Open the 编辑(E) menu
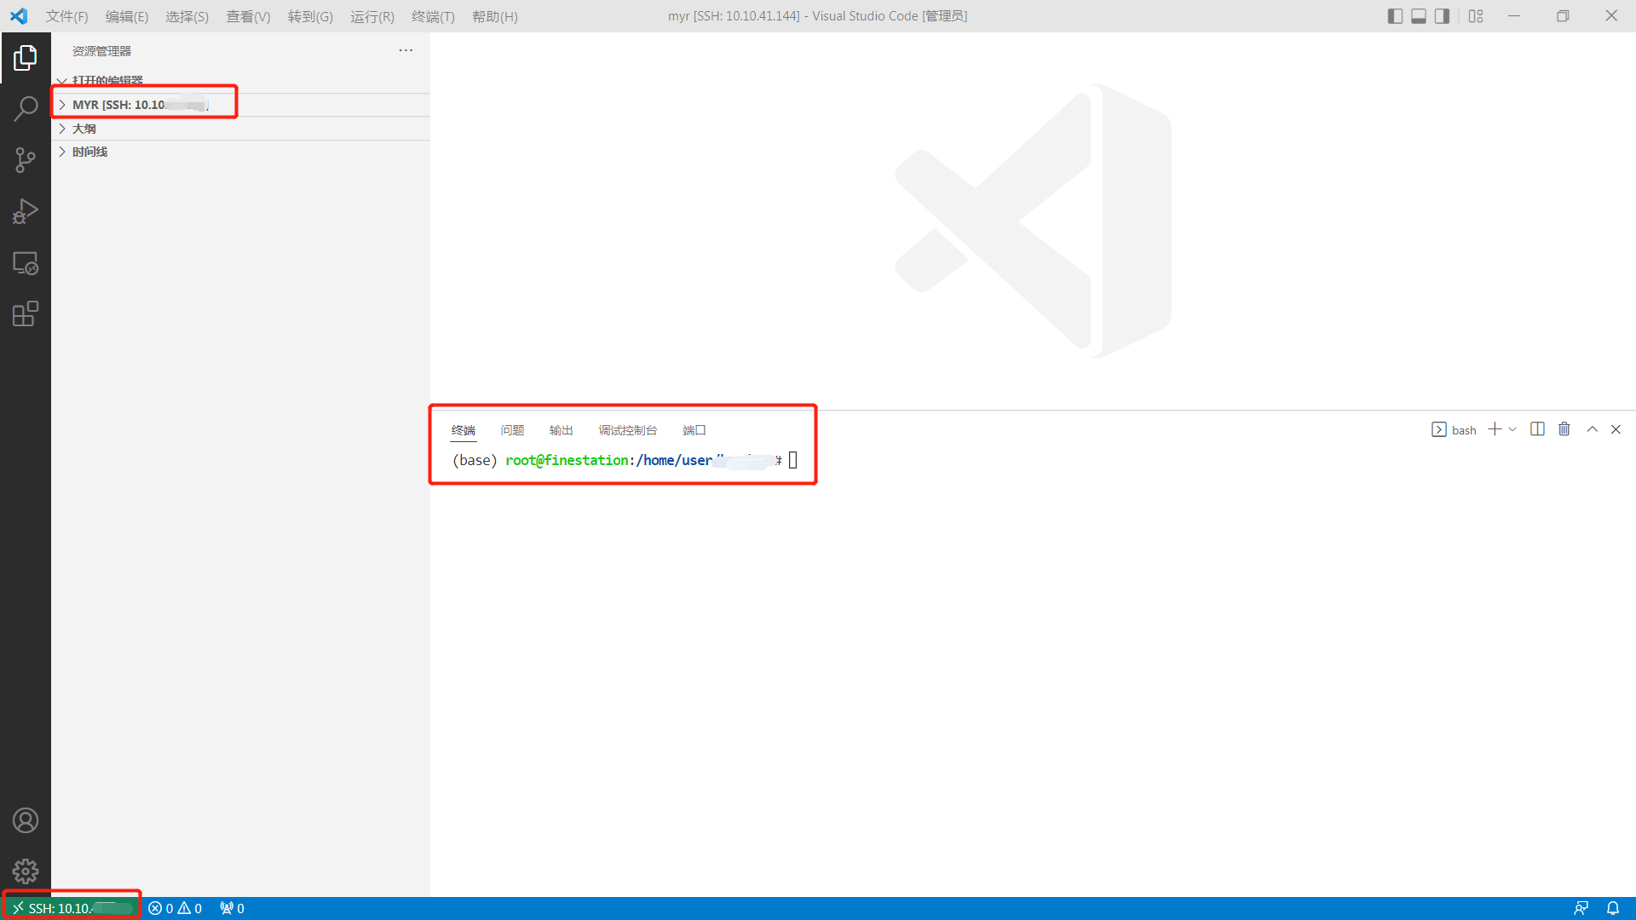Image resolution: width=1636 pixels, height=920 pixels. click(x=127, y=16)
